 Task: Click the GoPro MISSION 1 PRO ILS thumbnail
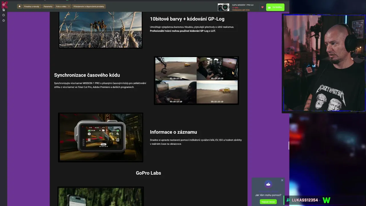[x=223, y=7]
